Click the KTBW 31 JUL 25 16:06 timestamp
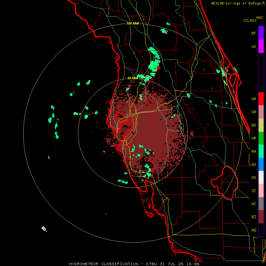The width and height of the screenshot is (266, 266). pyautogui.click(x=173, y=264)
